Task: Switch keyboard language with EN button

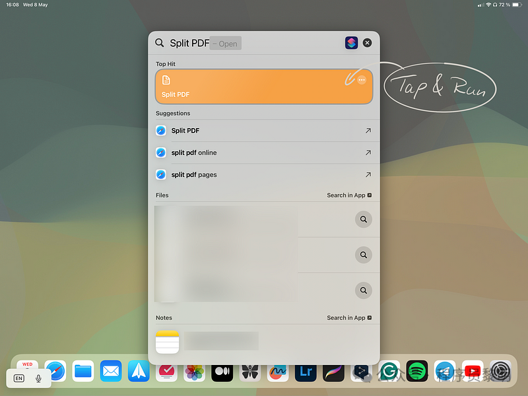Action: [x=19, y=378]
